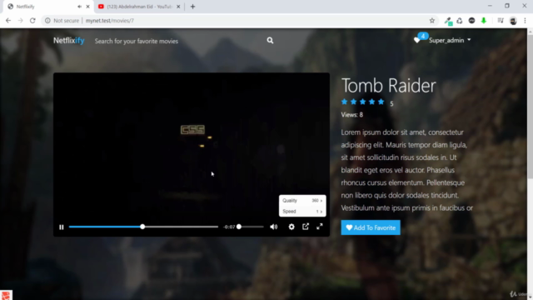Image resolution: width=533 pixels, height=300 pixels.
Task: Open picture-in-picture popout icon
Action: [x=306, y=227]
